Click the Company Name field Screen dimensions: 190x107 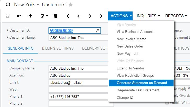click(78, 68)
